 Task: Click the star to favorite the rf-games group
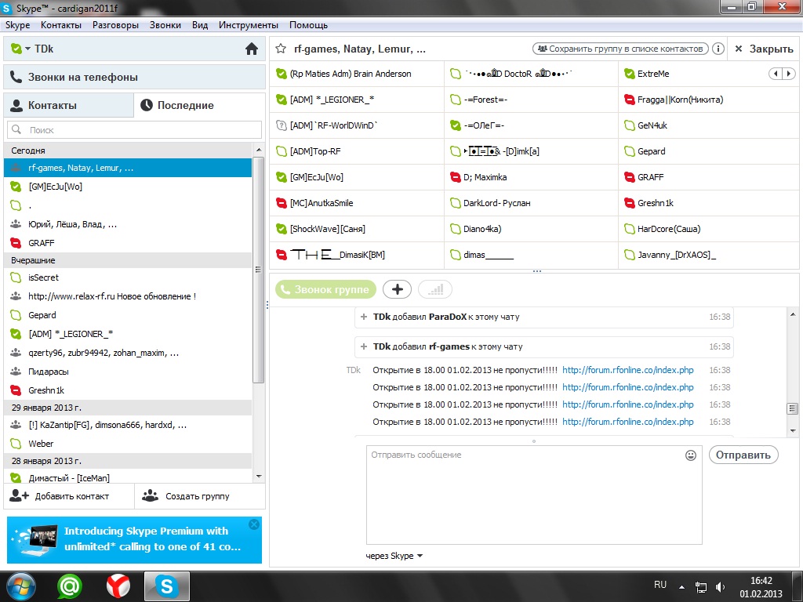[x=280, y=49]
